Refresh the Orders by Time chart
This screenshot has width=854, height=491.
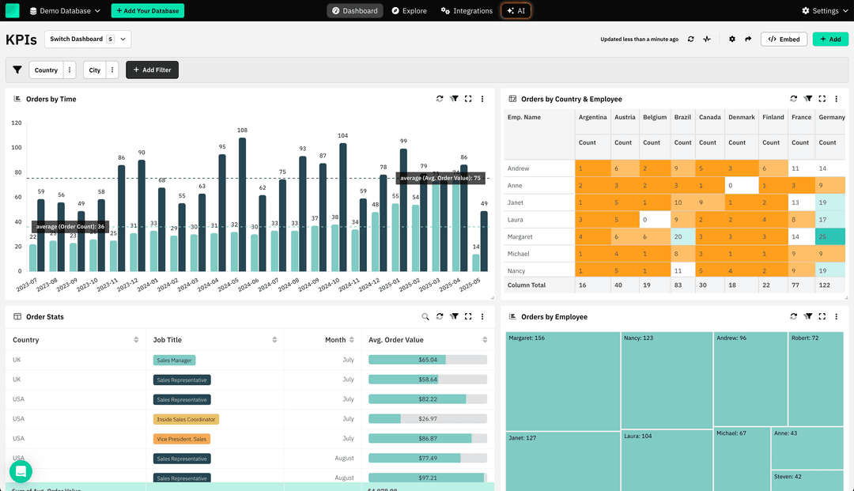440,99
